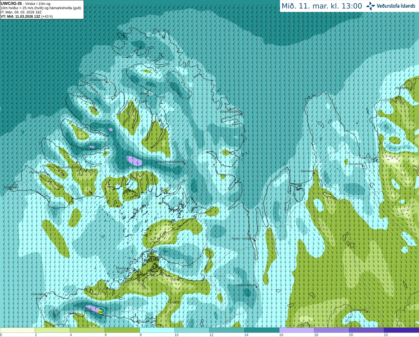Click the Patreksfjörður station dot
The width and height of the screenshot is (419, 337).
[48, 174]
